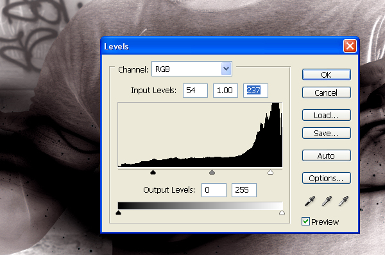Click the white output slider under gradient
Viewport: 385px width, 255px height.
[x=282, y=213]
